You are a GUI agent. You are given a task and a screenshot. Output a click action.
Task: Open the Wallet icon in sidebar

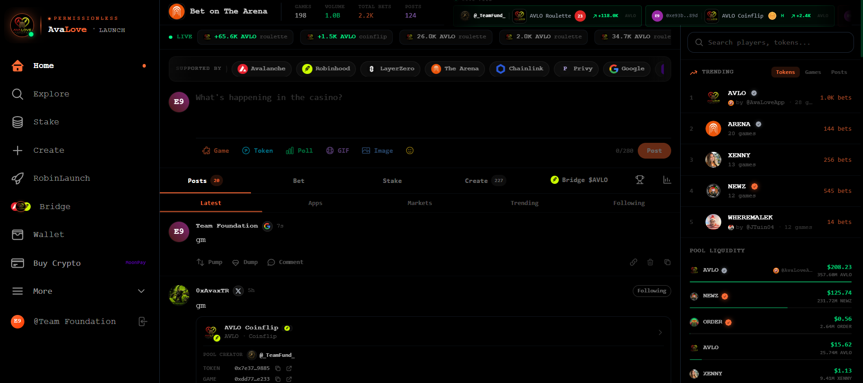[18, 235]
